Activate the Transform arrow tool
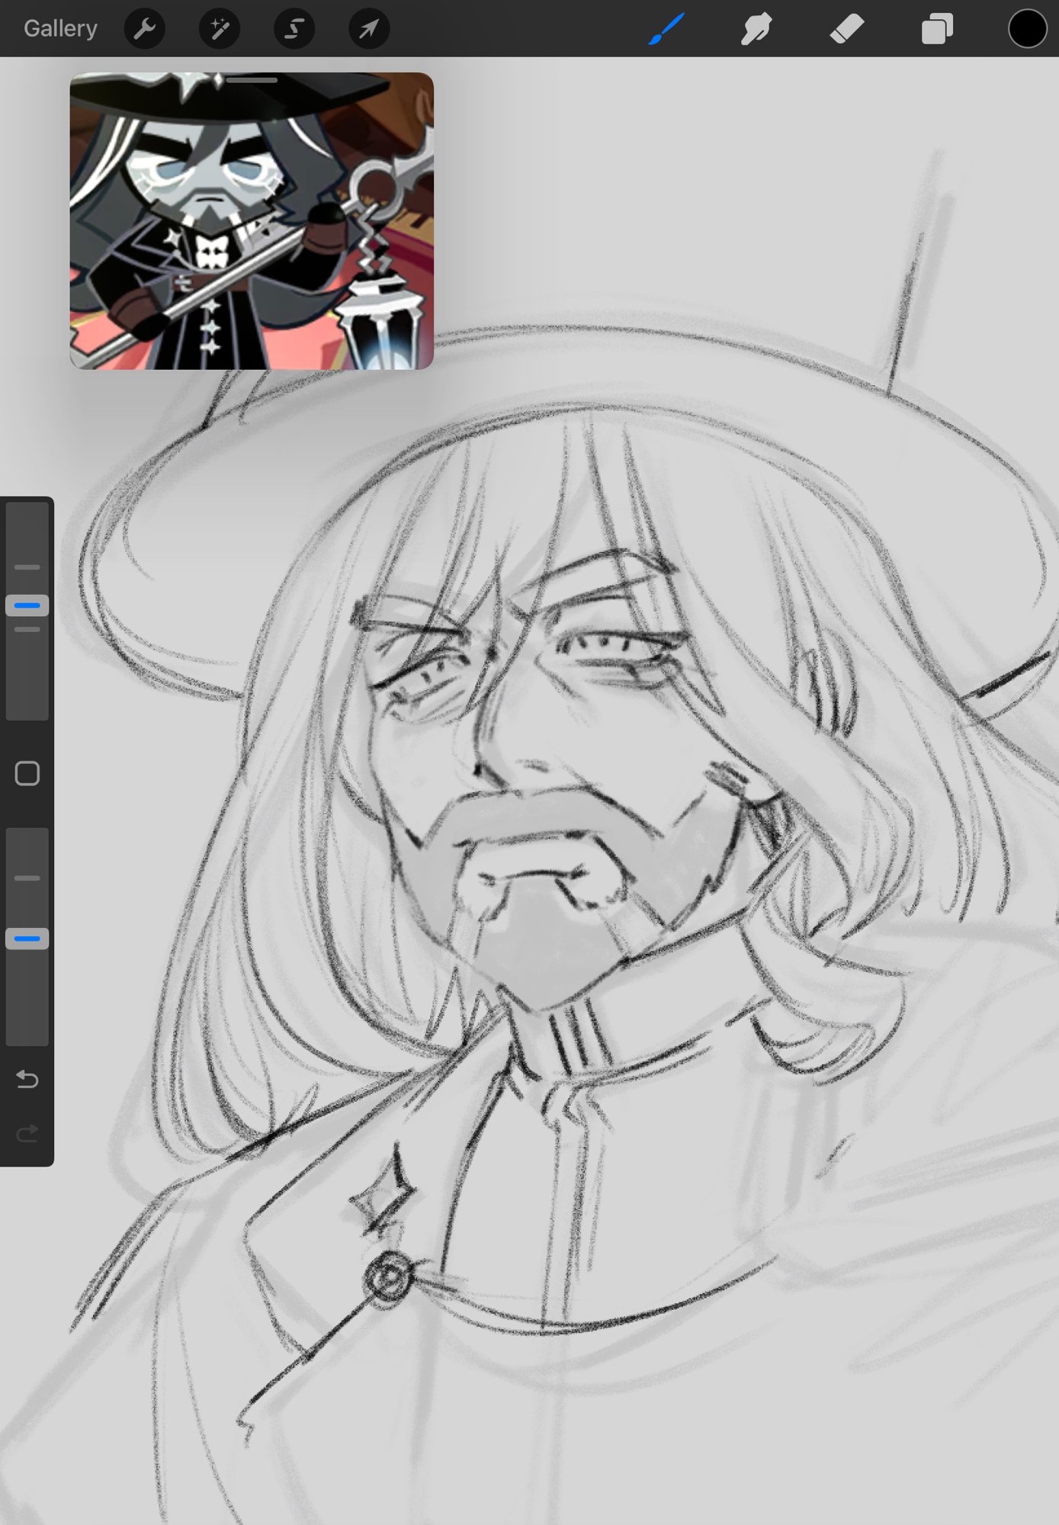Image resolution: width=1059 pixels, height=1525 pixels. pyautogui.click(x=369, y=29)
